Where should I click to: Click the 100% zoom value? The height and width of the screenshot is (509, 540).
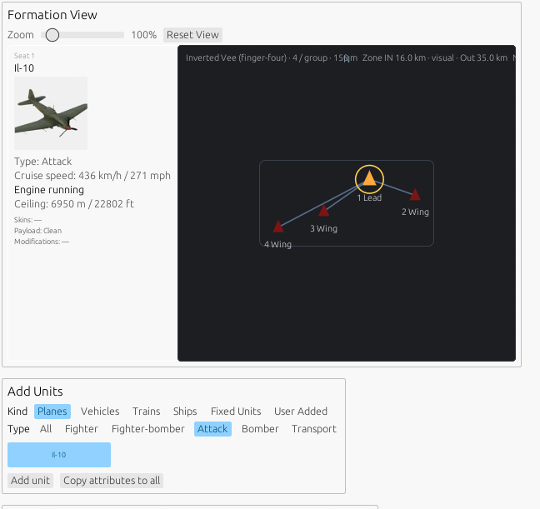click(143, 35)
